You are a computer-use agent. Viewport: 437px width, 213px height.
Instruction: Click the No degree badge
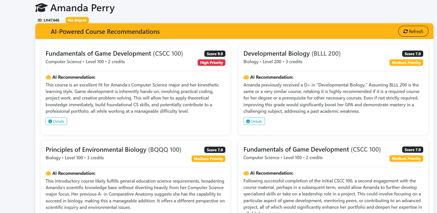[77, 20]
